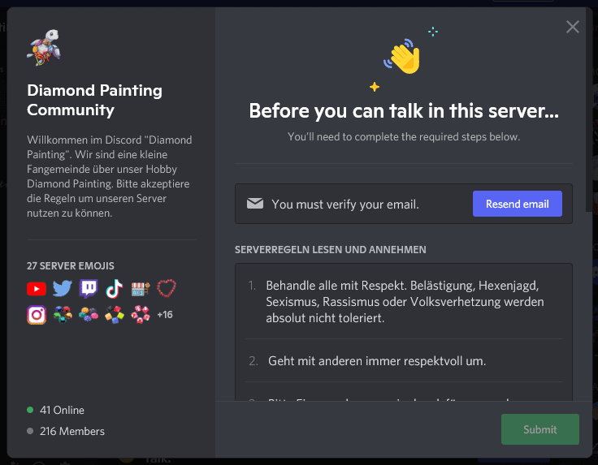Select the Instagram server emoji

(x=37, y=314)
